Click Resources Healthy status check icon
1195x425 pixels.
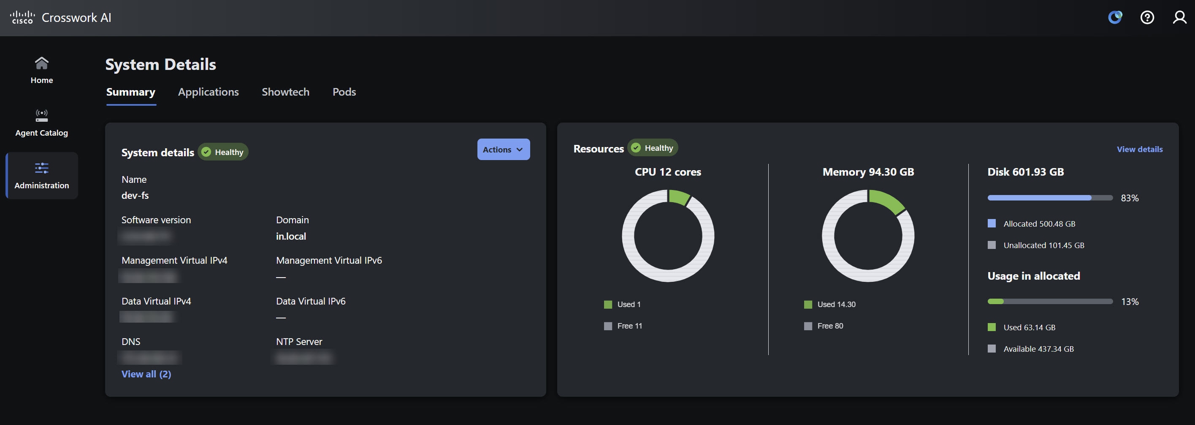[x=636, y=148]
